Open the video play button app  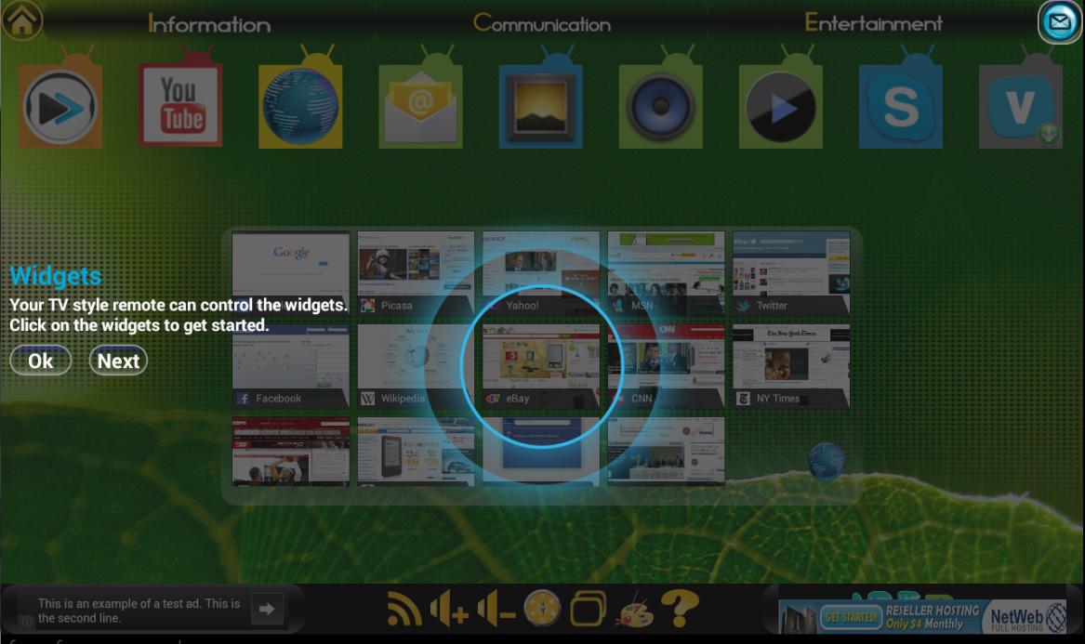coord(781,107)
